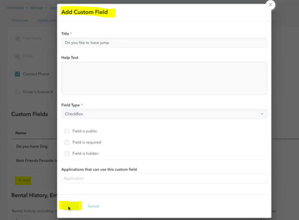Toggle the First Name checkbox
The width and height of the screenshot is (299, 220).
click(x=17, y=38)
